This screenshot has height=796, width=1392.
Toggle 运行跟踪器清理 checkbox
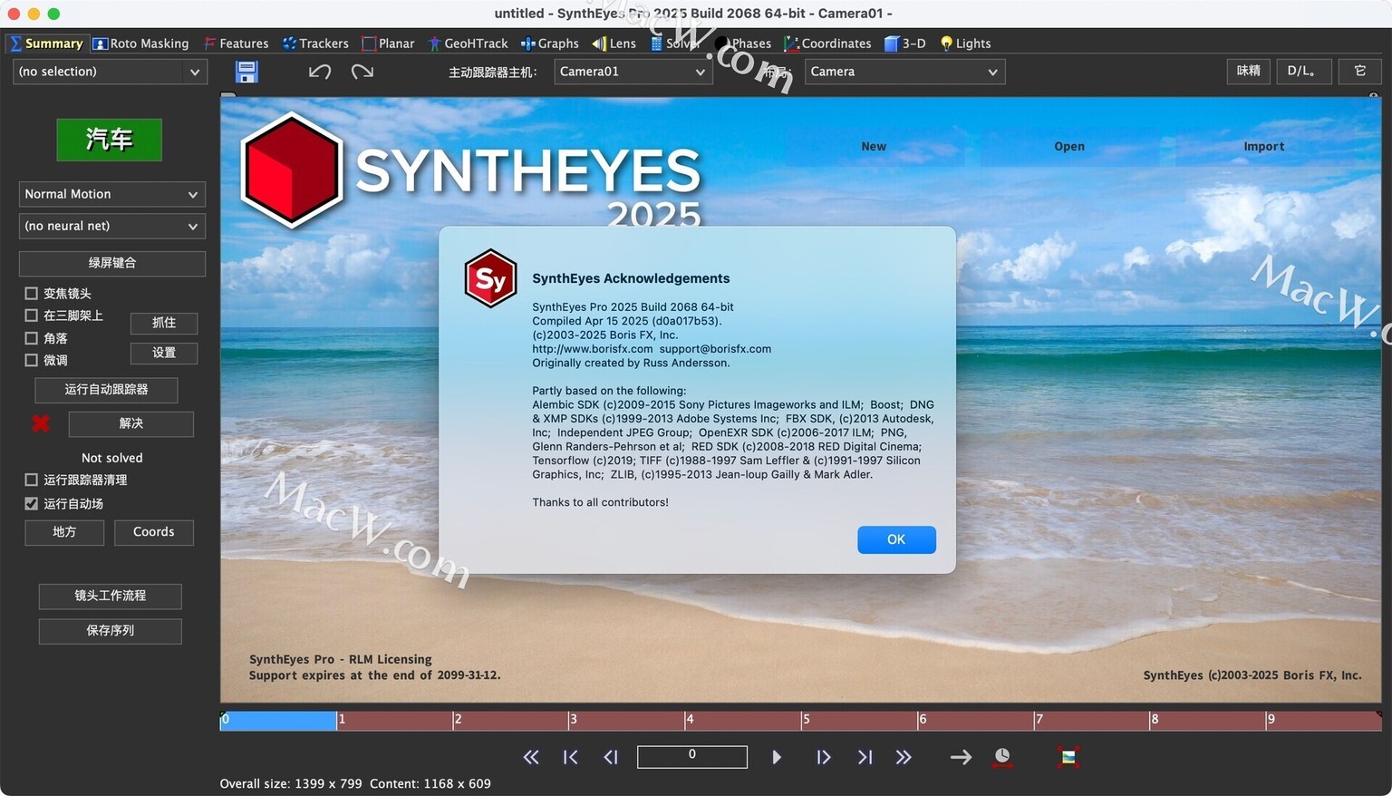32,480
